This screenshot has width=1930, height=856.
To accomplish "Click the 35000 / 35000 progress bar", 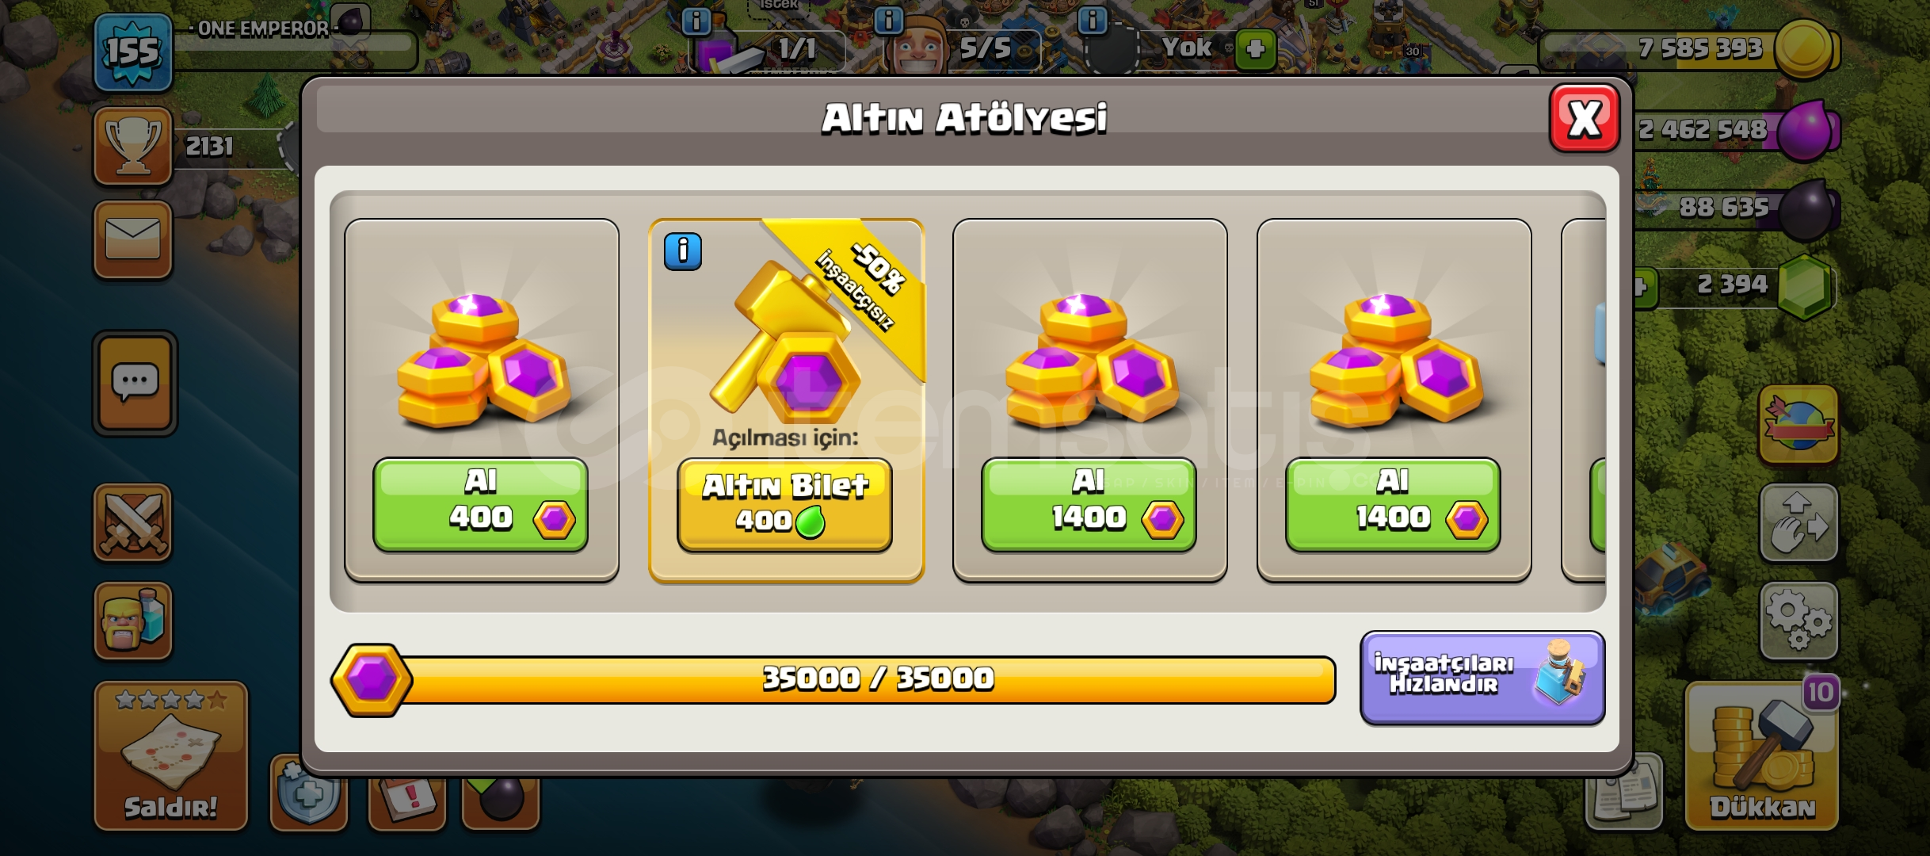I will pyautogui.click(x=833, y=679).
